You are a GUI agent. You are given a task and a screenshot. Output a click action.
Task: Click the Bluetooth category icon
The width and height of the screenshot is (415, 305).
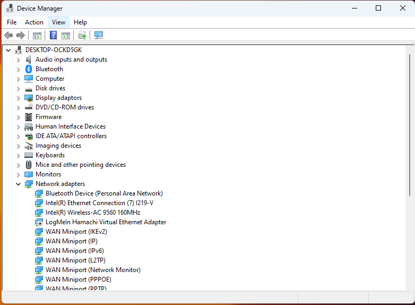coord(29,69)
